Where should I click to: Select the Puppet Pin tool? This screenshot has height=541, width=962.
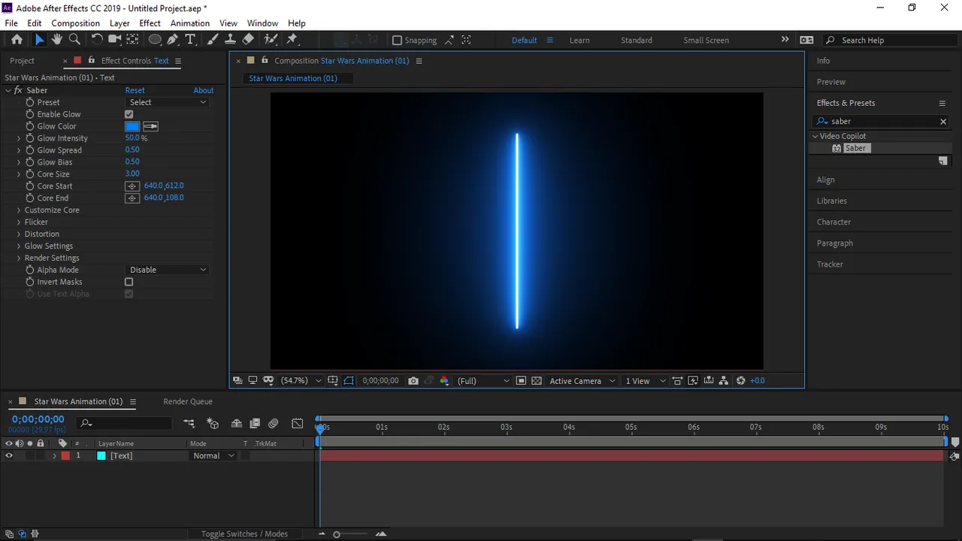click(292, 40)
